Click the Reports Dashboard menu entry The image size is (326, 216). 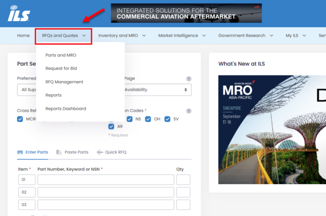tap(65, 109)
